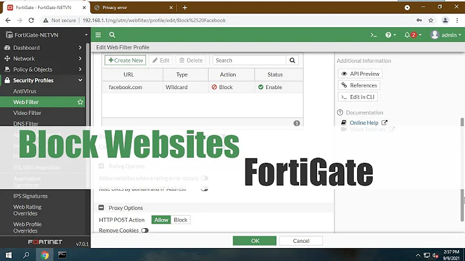Bookmark this page with star icon
465x261 pixels.
431,20
